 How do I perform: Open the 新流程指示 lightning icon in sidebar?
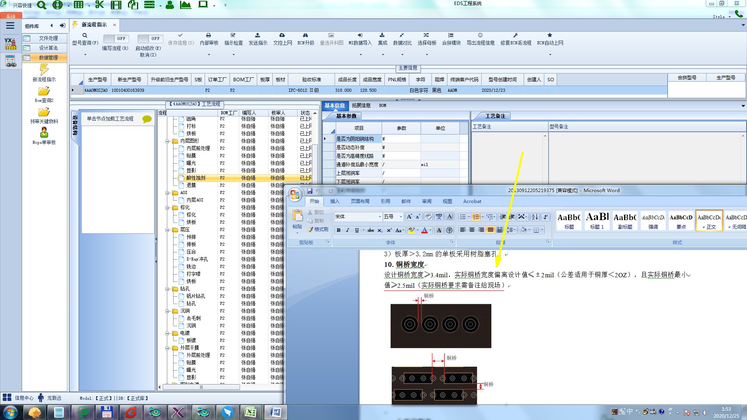(44, 70)
